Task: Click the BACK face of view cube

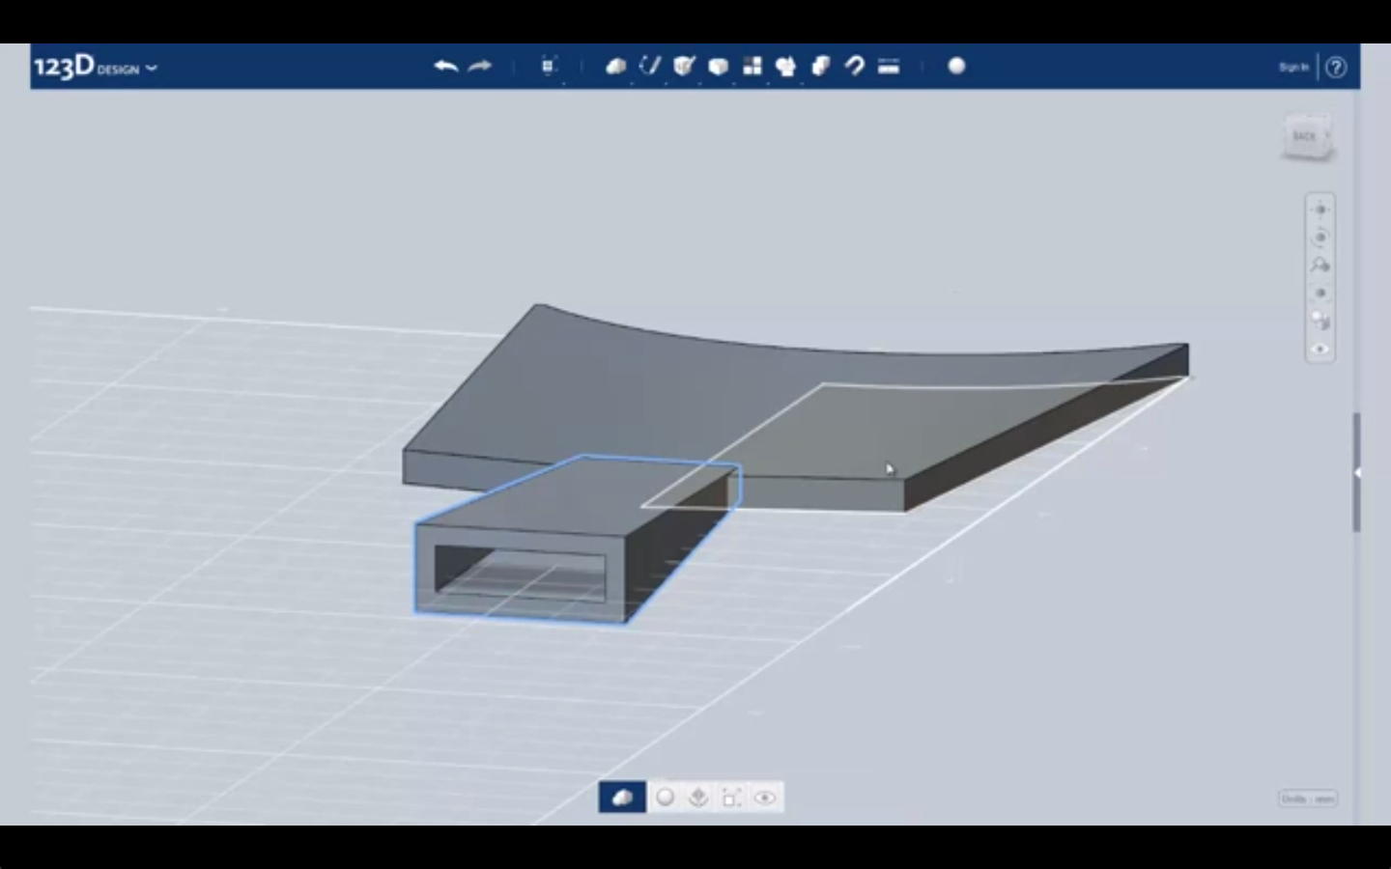Action: coord(1305,137)
